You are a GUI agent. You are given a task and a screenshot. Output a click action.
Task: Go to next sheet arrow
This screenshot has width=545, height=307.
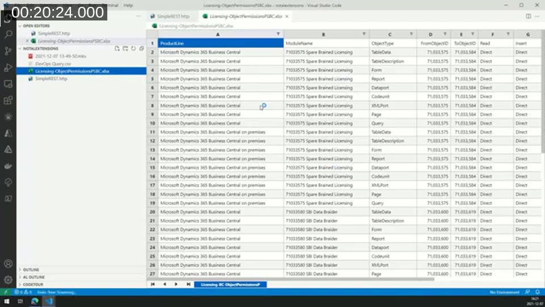[176, 284]
